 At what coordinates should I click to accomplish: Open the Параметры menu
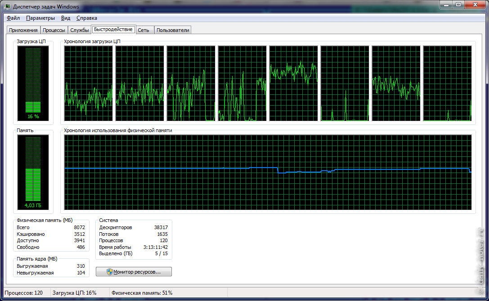[x=40, y=18]
